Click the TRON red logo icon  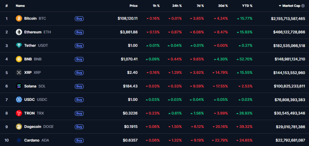pyautogui.click(x=19, y=113)
